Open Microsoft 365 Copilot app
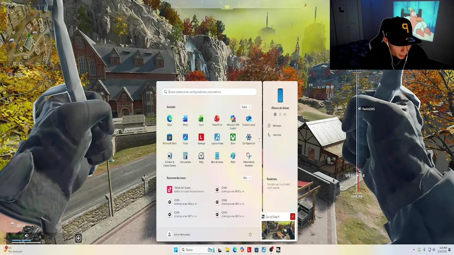 (x=233, y=122)
